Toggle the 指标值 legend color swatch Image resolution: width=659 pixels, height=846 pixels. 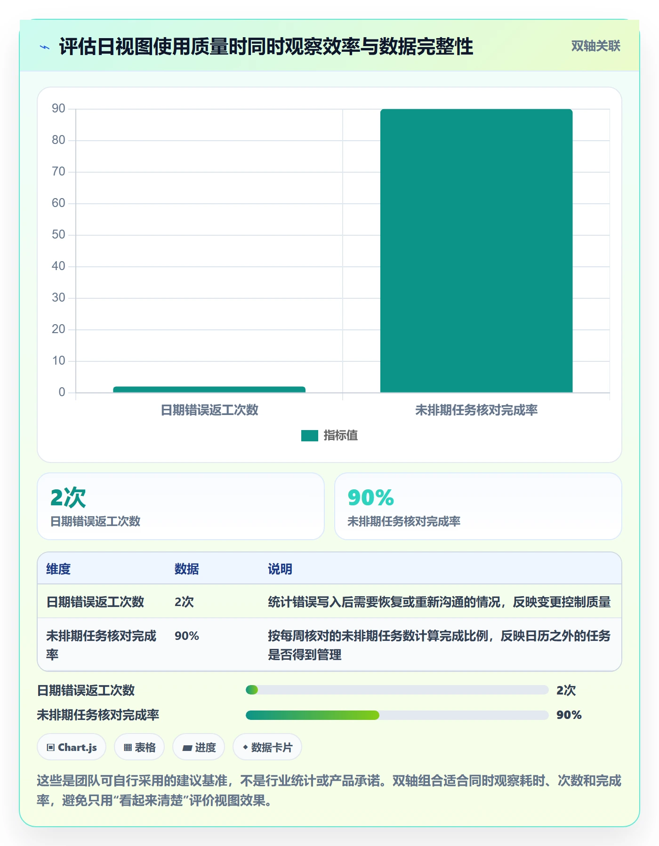coord(309,436)
